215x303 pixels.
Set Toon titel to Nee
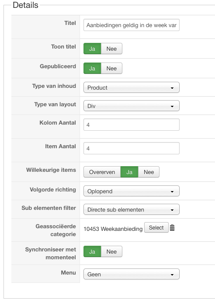pos(111,49)
